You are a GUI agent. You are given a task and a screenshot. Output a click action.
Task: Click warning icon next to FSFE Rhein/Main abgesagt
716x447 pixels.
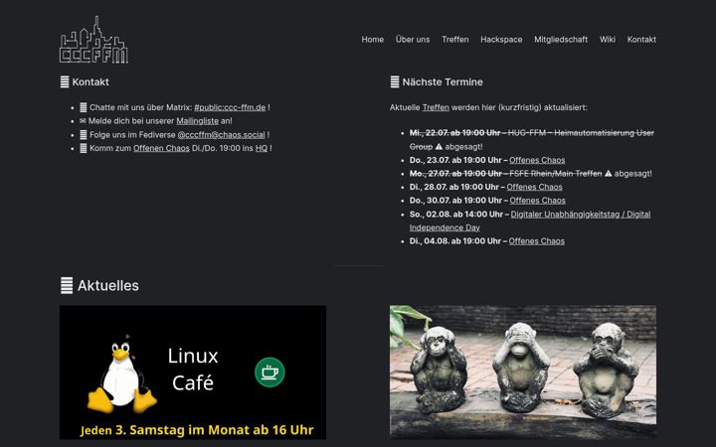609,174
